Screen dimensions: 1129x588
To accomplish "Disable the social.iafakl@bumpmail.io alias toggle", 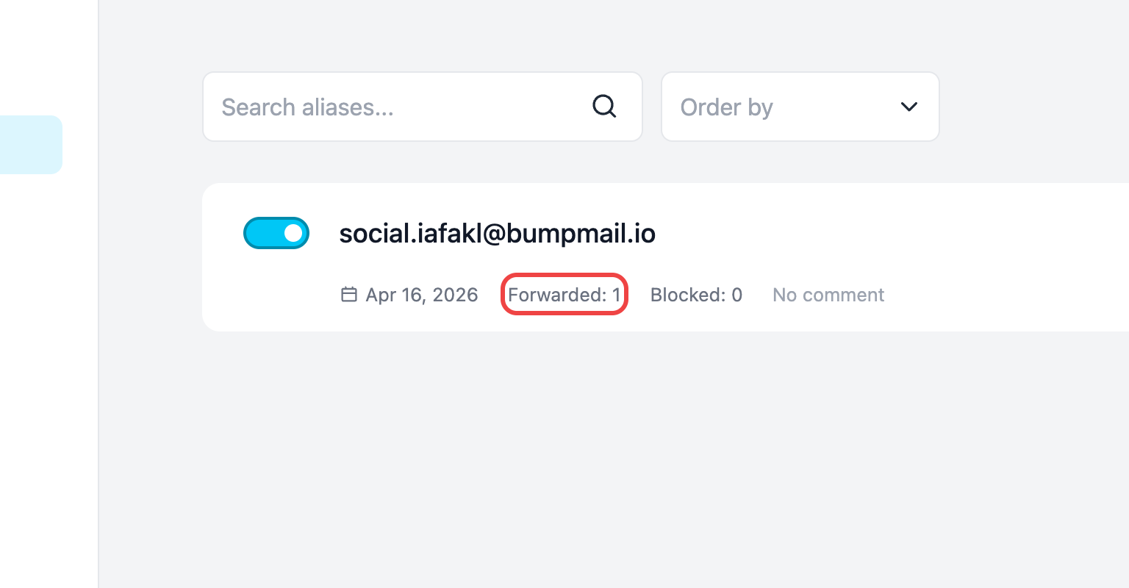I will click(276, 233).
